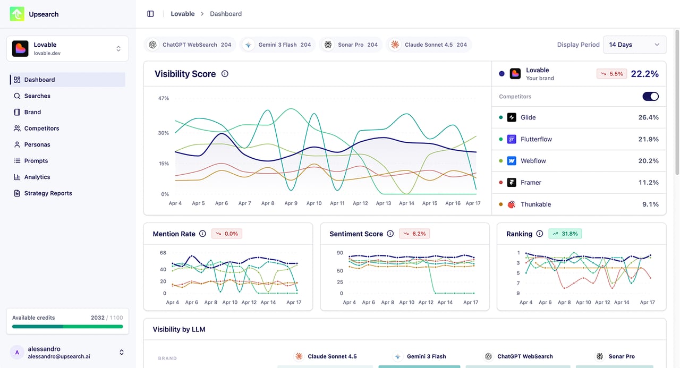Click the Webflow 20.2% value

[648, 161]
